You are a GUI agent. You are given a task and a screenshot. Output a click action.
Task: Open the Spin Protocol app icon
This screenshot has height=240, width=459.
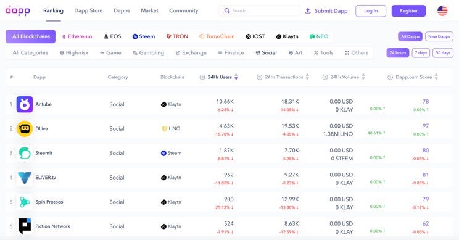25,202
